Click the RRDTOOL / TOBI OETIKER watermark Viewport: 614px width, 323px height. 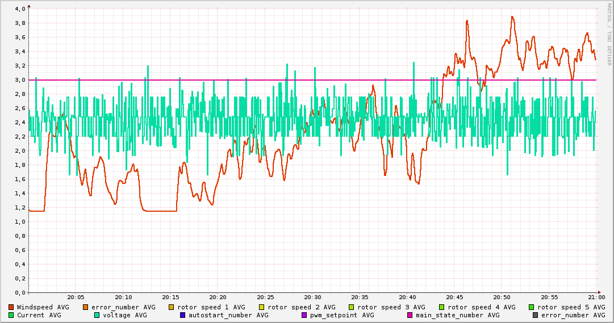[609, 34]
